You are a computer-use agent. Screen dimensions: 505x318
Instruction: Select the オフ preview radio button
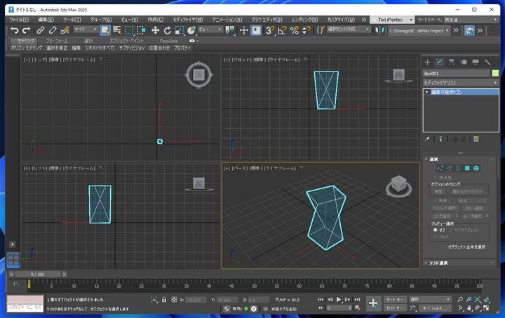[436, 230]
